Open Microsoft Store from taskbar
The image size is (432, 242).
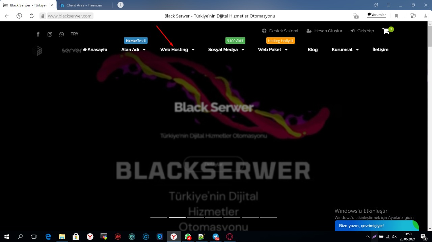coord(76,237)
